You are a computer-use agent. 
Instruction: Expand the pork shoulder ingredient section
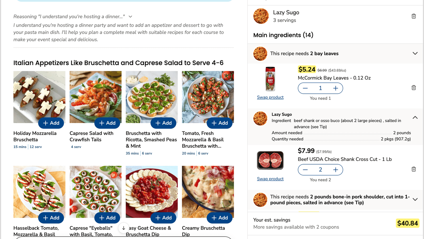[415, 199]
